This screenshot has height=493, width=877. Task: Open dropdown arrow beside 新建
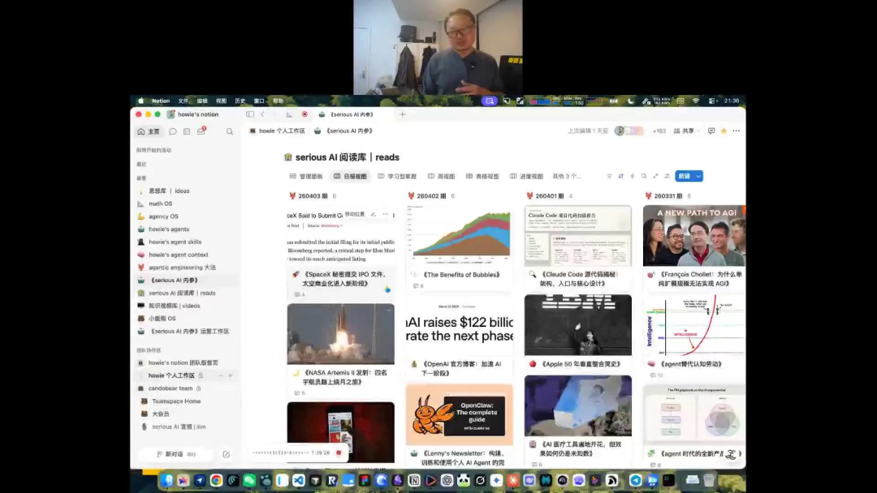[698, 176]
